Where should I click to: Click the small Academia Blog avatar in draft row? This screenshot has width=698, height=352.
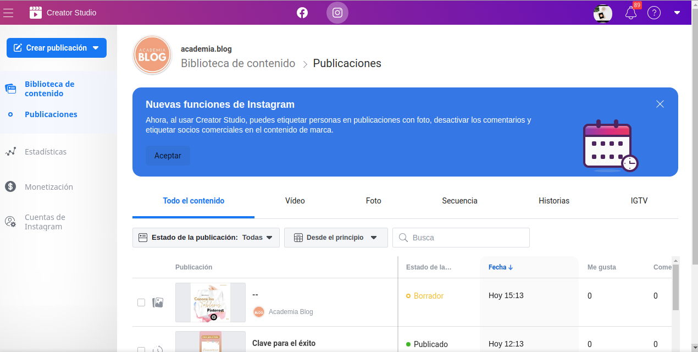tap(259, 312)
